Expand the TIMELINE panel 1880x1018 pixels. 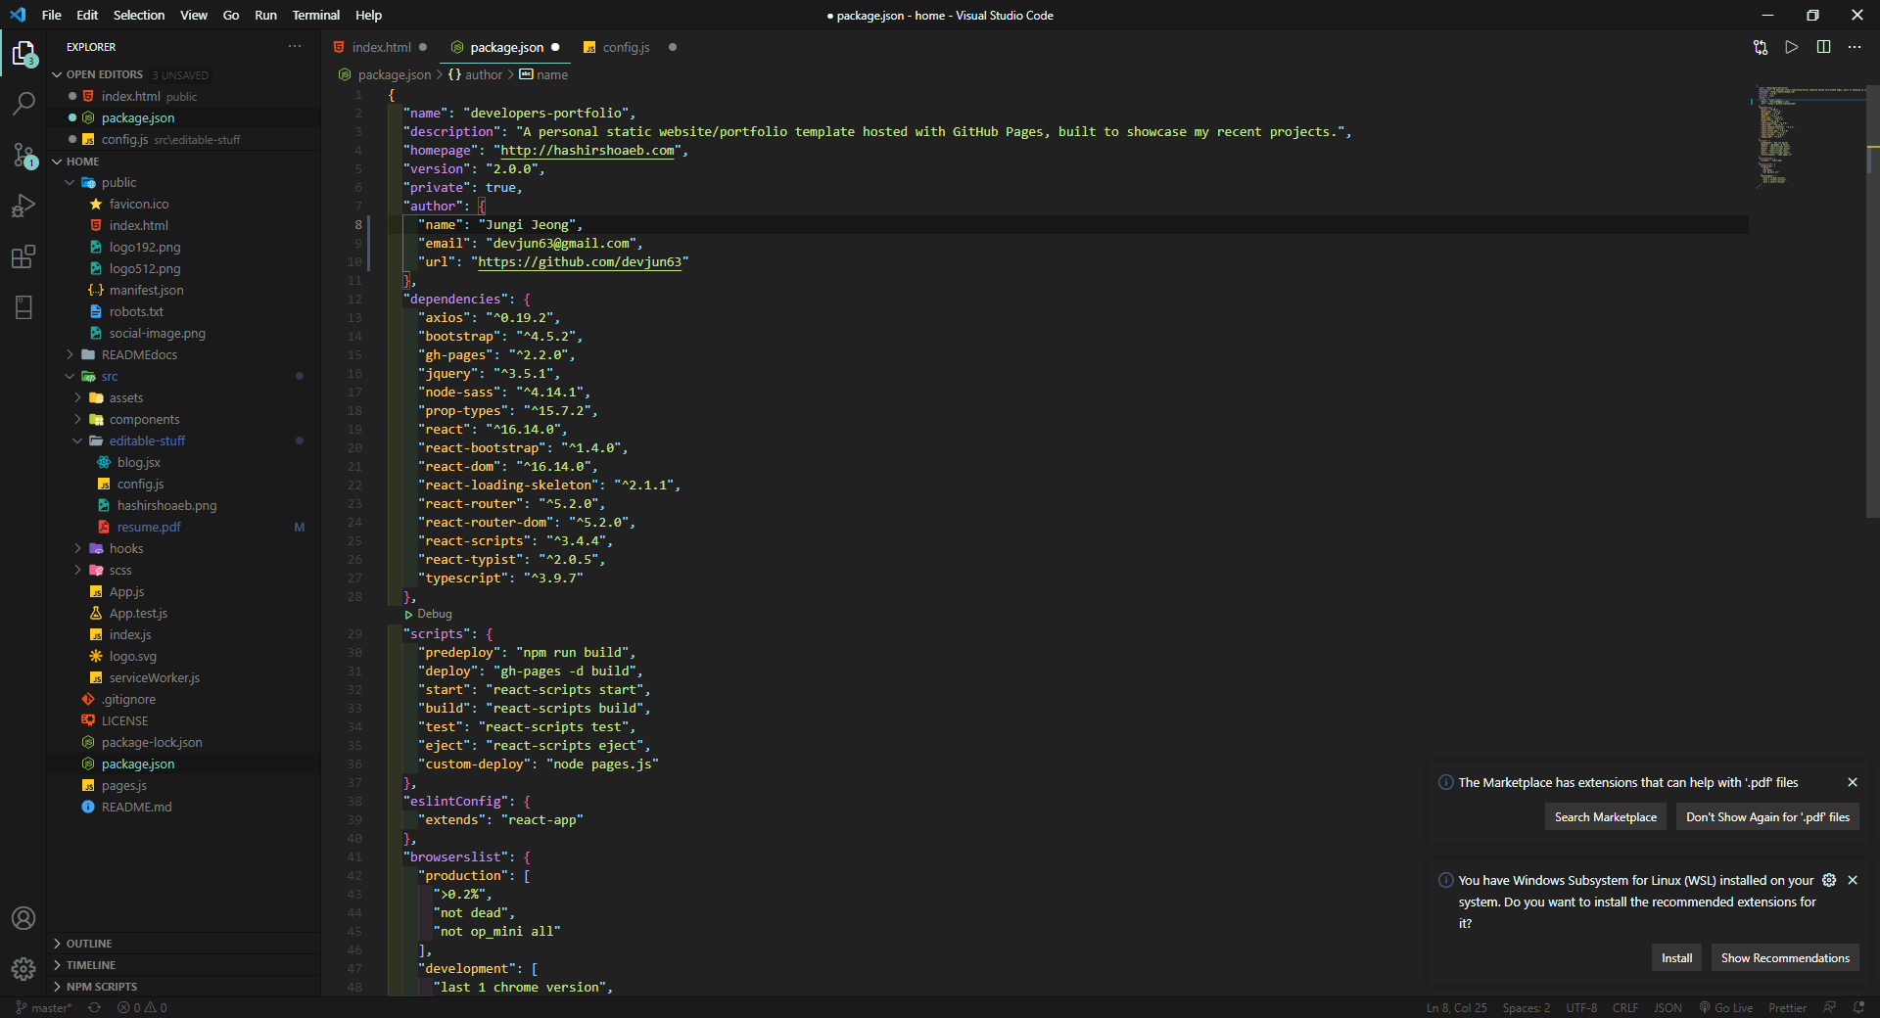(184, 965)
